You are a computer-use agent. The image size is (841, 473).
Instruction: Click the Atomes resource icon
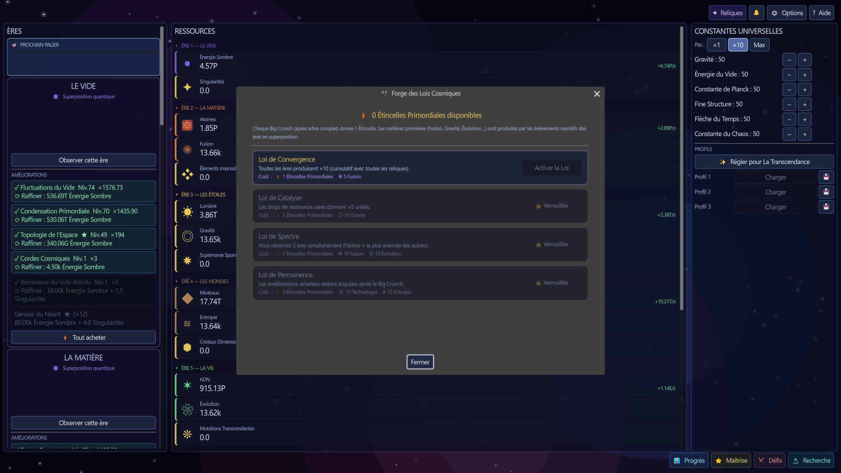(187, 125)
